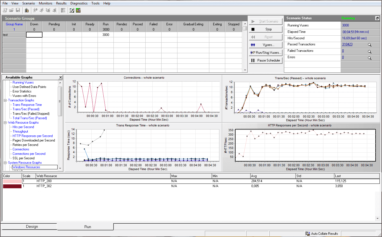This screenshot has width=382, height=237.
Task: Open Load Generators from the toolbar building icon
Action: tap(27, 10)
